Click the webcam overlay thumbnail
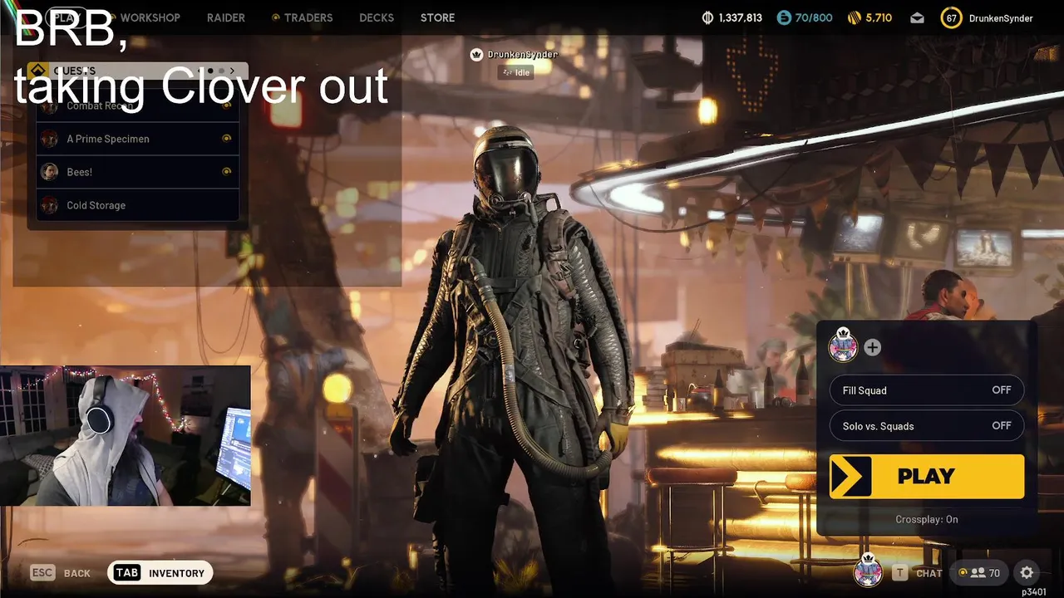The image size is (1064, 598). (x=125, y=435)
